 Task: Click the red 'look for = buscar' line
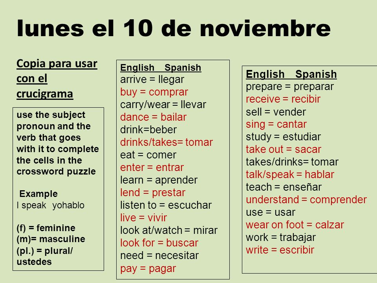159,243
